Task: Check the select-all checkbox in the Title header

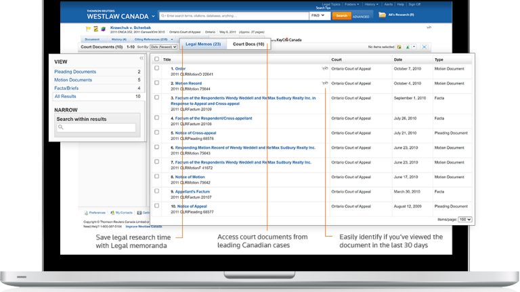Action: tap(157, 59)
